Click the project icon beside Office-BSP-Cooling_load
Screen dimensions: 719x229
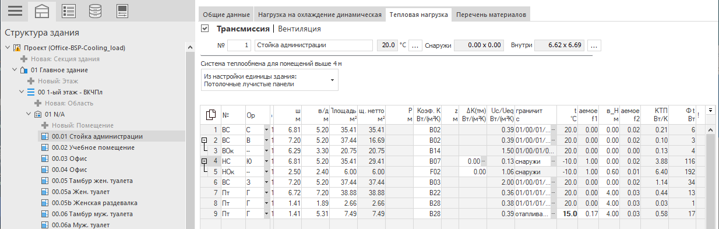17,48
